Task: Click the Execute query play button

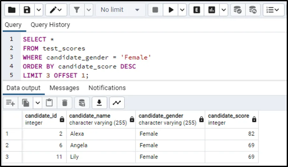Action: pos(171,10)
